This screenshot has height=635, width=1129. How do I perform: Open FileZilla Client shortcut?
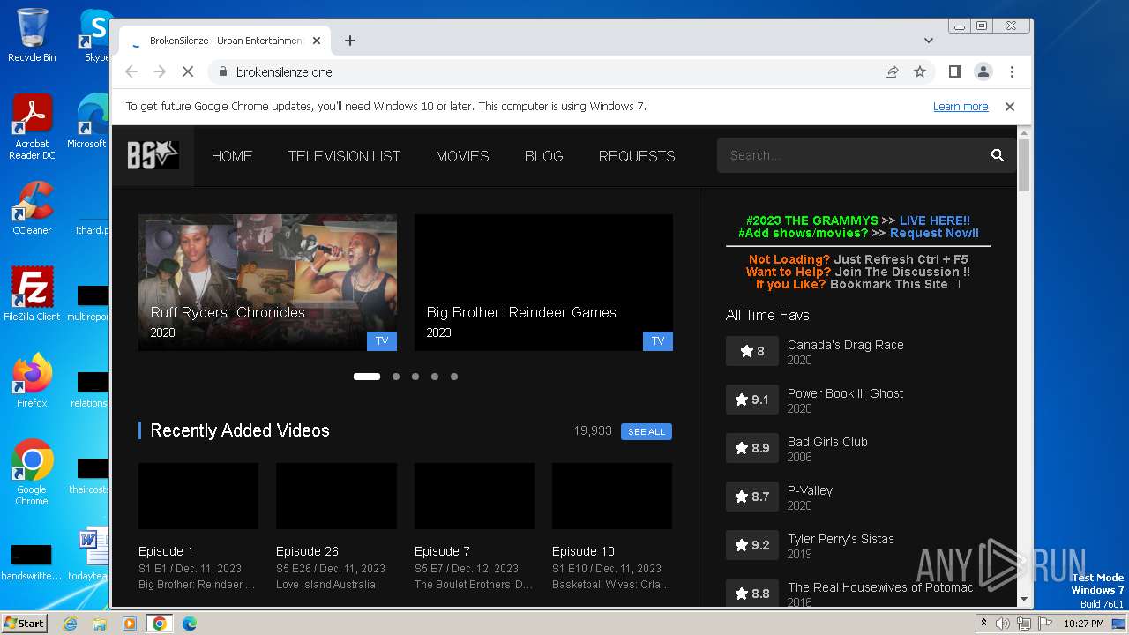coord(32,295)
